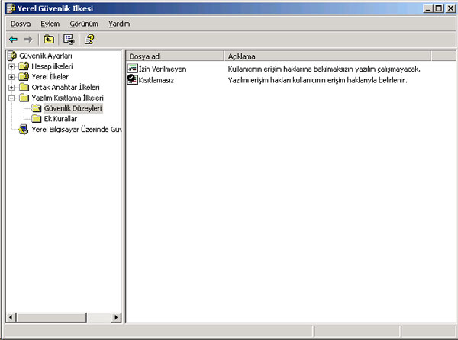The height and width of the screenshot is (340, 458).
Task: Select the İzin Verilmeyen list entry
Action: 163,69
